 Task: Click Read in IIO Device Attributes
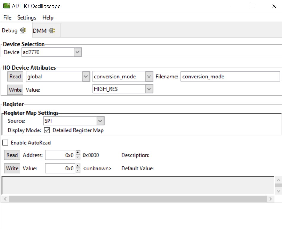15,76
